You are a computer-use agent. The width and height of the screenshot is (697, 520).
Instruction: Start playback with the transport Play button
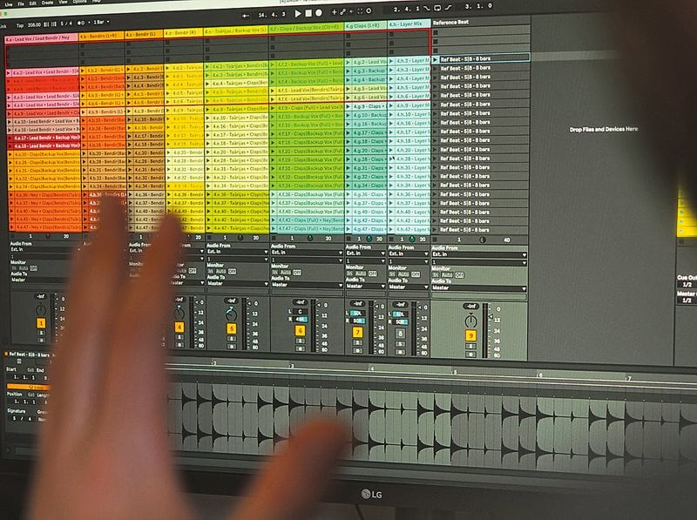[298, 13]
